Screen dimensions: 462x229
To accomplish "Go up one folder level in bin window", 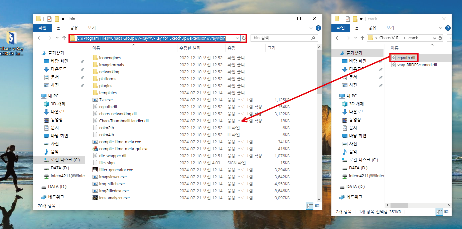I will tap(64, 38).
